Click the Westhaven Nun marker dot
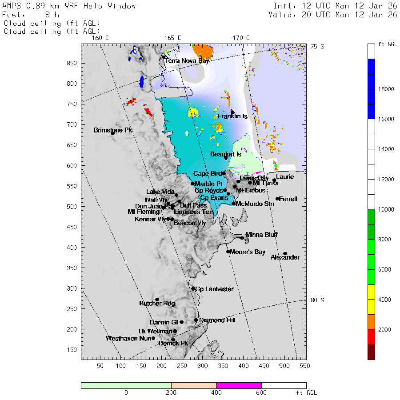400x400 pixels. (x=153, y=338)
